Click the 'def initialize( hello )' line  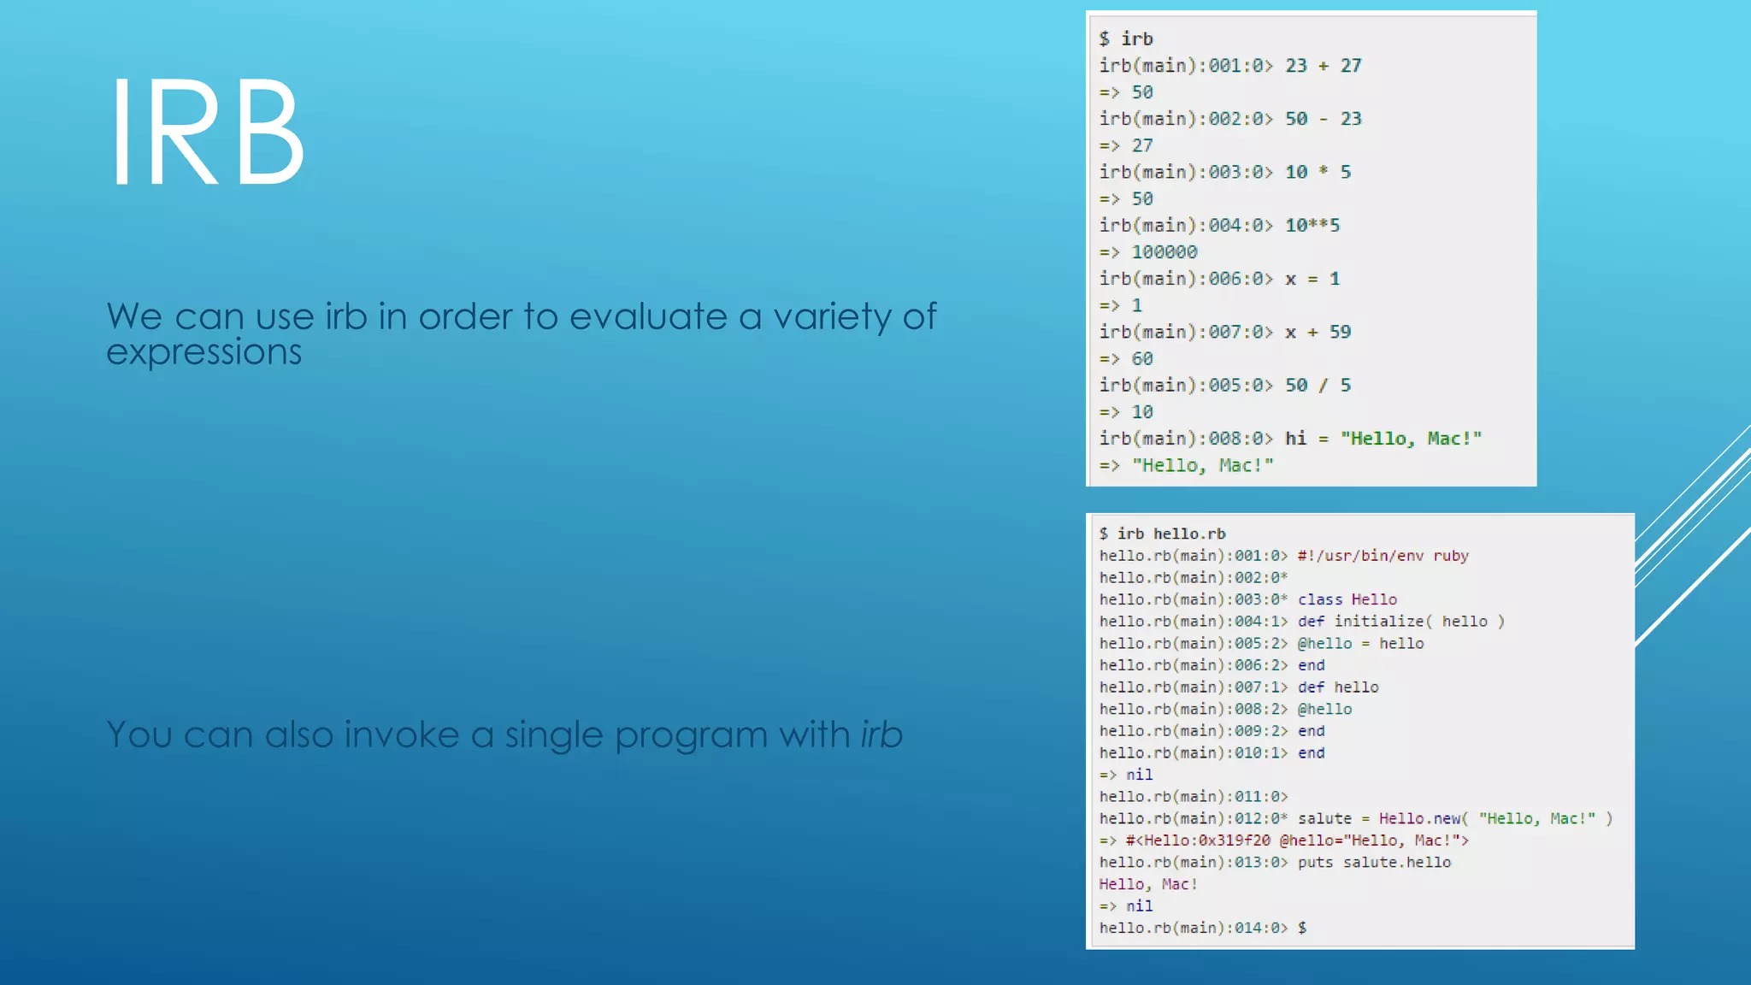point(1302,622)
